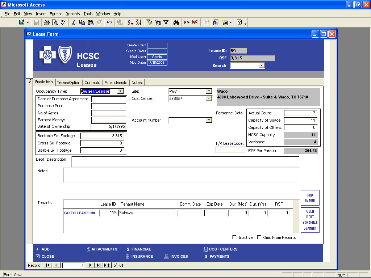Expand the Occupancy Type dropdown
The width and height of the screenshot is (371, 278).
tap(120, 91)
